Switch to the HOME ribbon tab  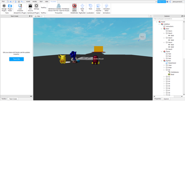[28, 1]
